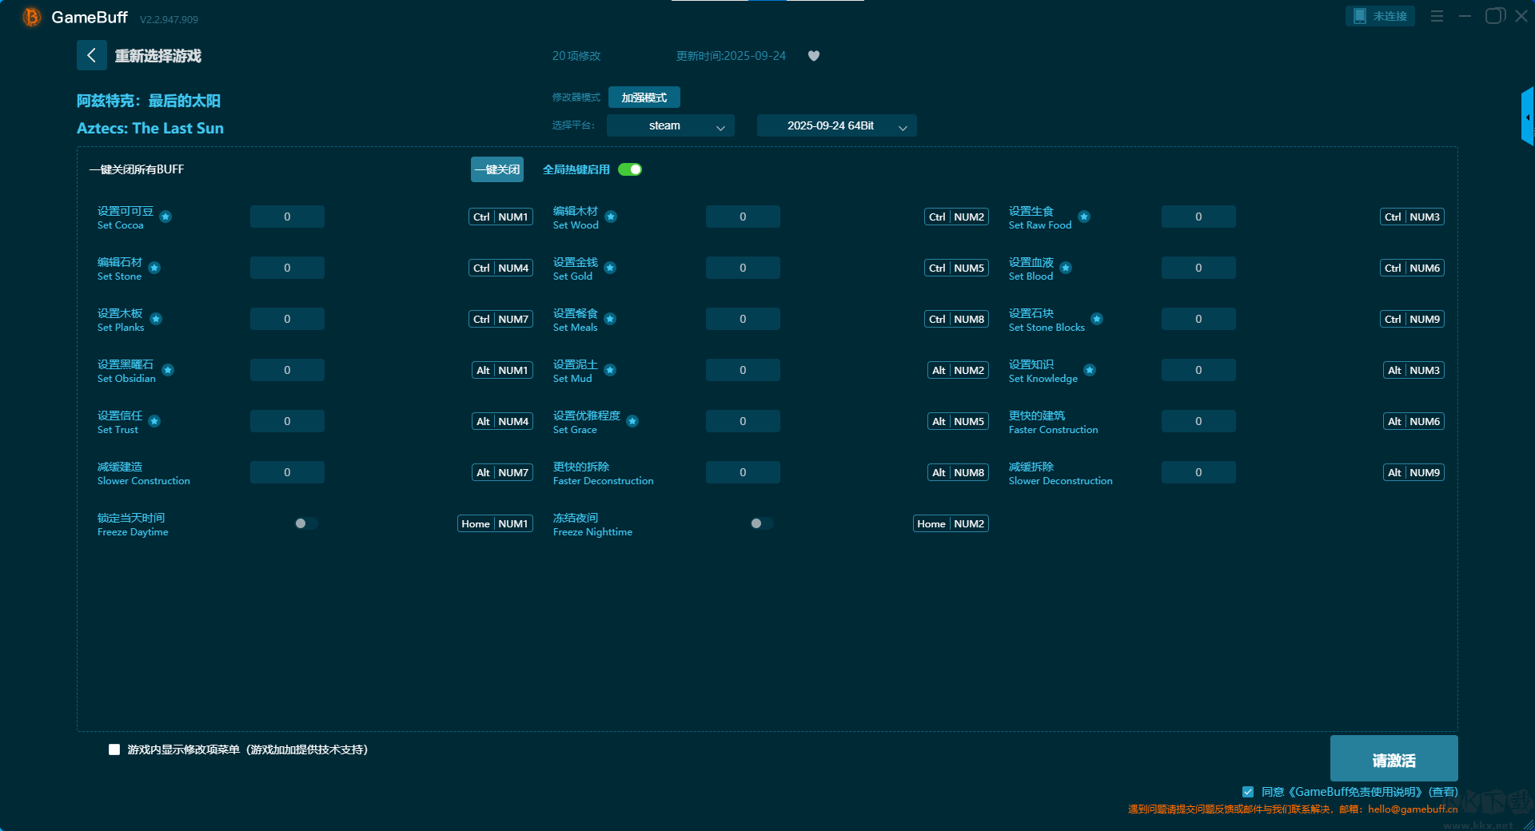This screenshot has width=1535, height=831.
Task: Check the in-game cheat menu display checkbox
Action: [x=114, y=749]
